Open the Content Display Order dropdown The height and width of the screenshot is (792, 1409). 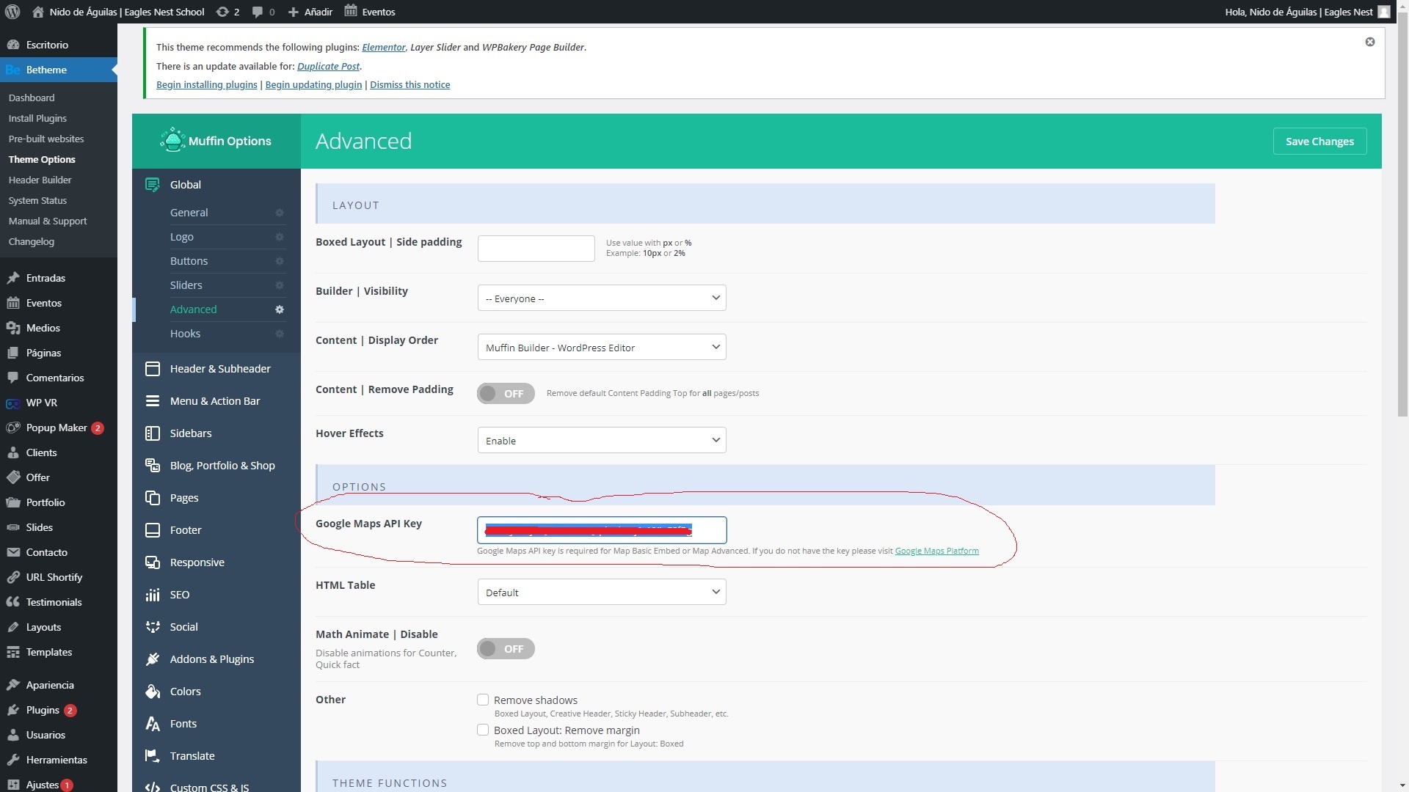[x=602, y=347]
